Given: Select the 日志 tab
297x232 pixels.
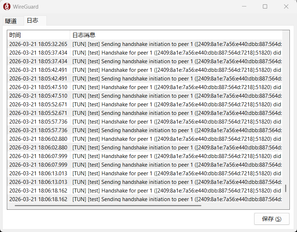Looking at the screenshot, I should point(33,20).
